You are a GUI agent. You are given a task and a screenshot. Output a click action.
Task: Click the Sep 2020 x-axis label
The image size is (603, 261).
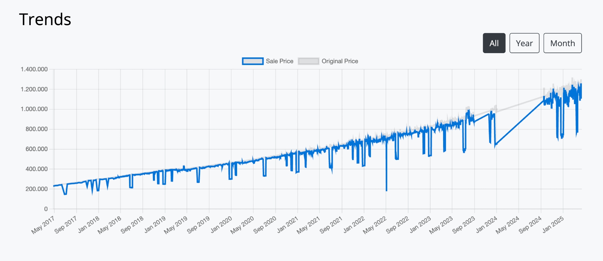pyautogui.click(x=265, y=225)
